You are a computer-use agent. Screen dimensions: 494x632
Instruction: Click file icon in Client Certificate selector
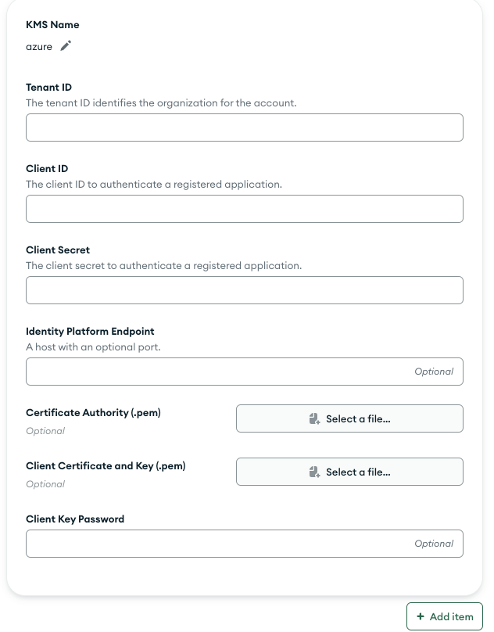click(x=314, y=472)
